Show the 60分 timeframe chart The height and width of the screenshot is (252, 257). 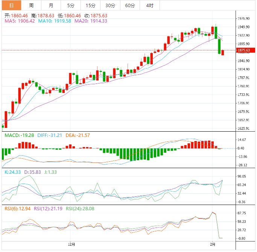click(130, 5)
